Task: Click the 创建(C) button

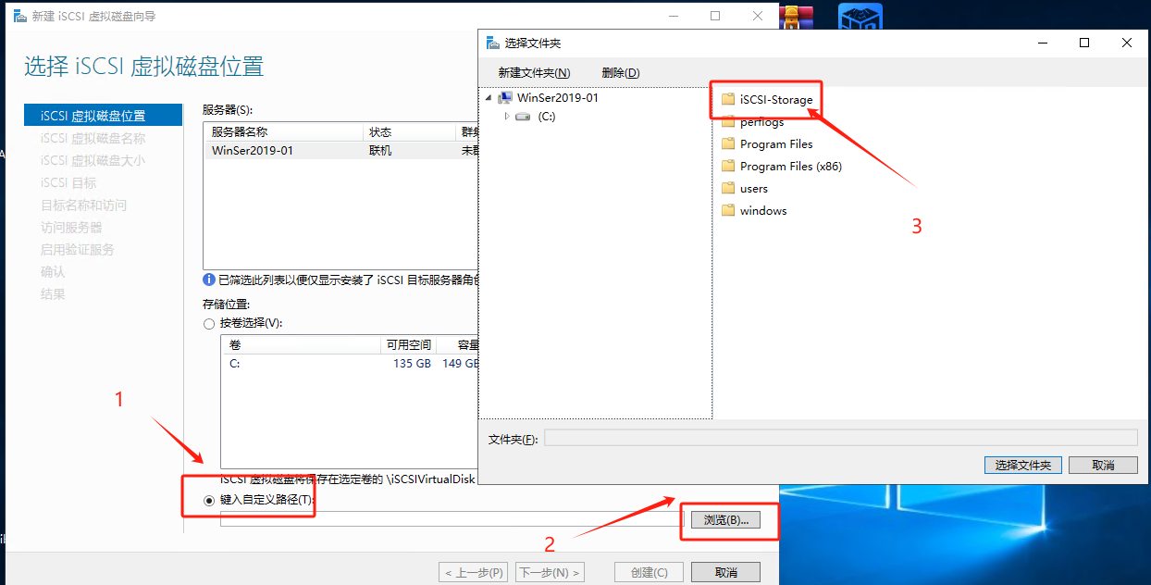Action: (649, 573)
